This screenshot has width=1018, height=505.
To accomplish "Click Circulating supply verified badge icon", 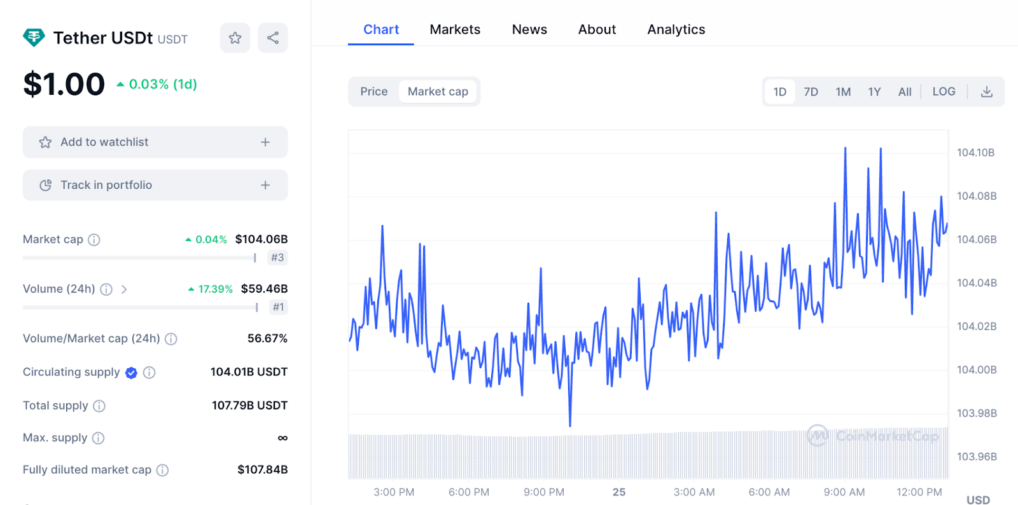I will (131, 373).
